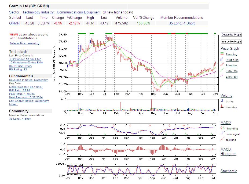The width and height of the screenshot is (249, 184).
Task: Follow the Communications Equipment industry link
Action: [79, 12]
